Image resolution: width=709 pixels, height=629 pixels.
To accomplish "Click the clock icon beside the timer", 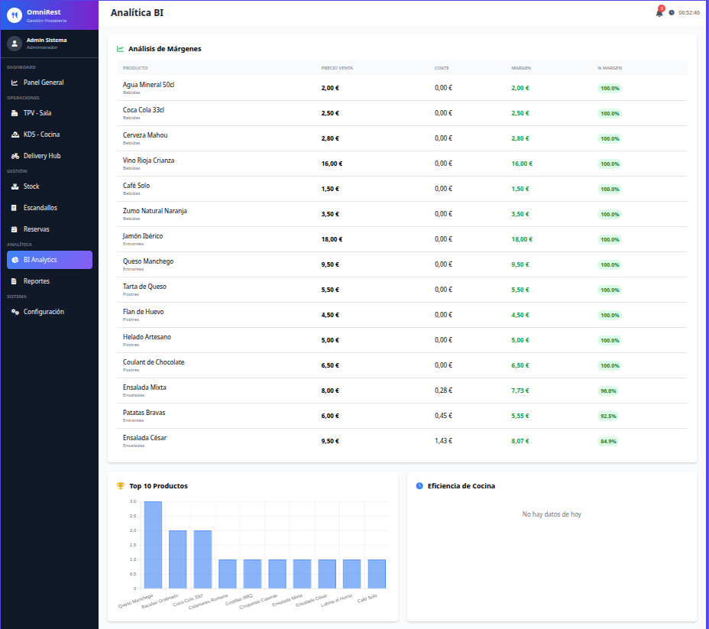I will (x=672, y=12).
